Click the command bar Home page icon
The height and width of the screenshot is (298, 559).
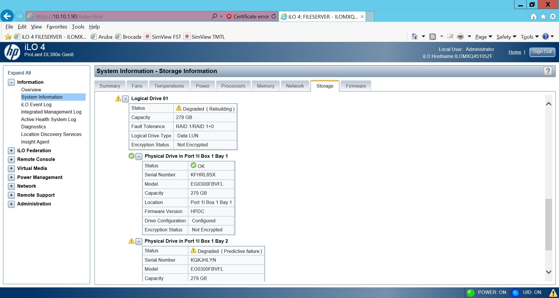click(415, 36)
